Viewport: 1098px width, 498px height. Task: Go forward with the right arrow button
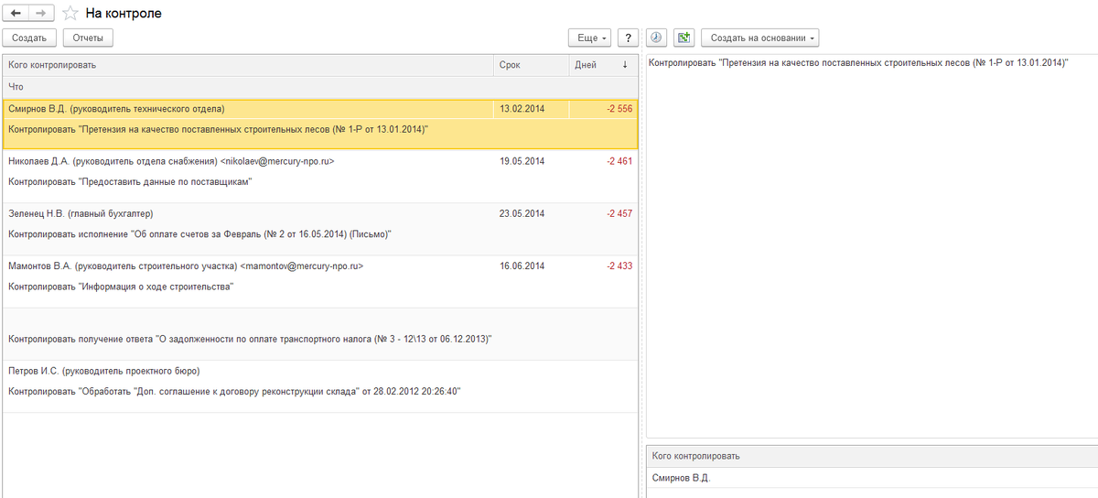tap(41, 14)
